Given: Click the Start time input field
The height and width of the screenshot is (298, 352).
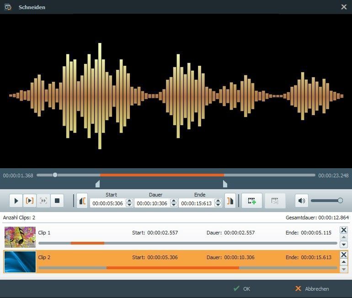Looking at the screenshot, I should coord(107,203).
